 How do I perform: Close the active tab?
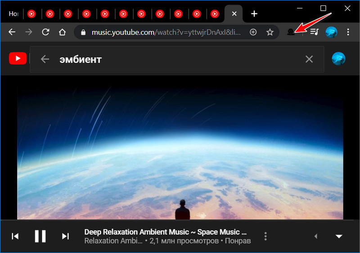(234, 14)
